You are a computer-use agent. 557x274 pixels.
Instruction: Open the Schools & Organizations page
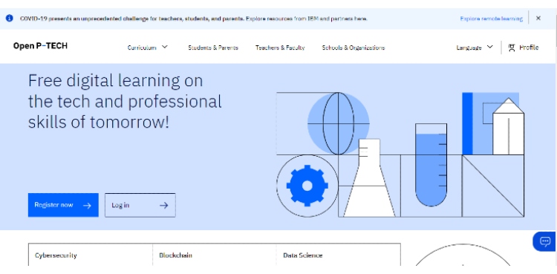353,48
